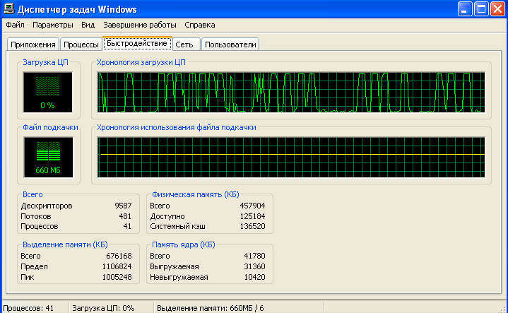Click the Процессов value 41 in Всего group
508x313 pixels.
click(x=127, y=226)
